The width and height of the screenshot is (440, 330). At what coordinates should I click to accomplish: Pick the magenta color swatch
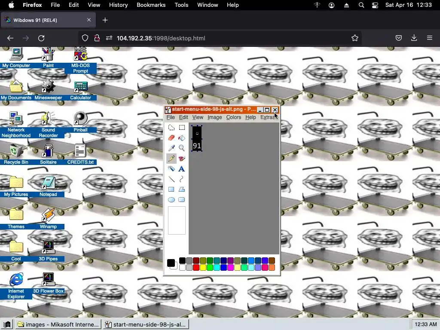[x=230, y=267]
